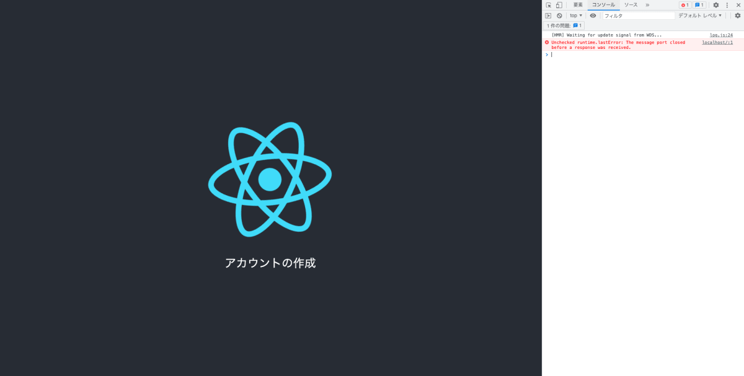Open console settings gear icon
Screen dimensions: 744x376
tap(738, 15)
